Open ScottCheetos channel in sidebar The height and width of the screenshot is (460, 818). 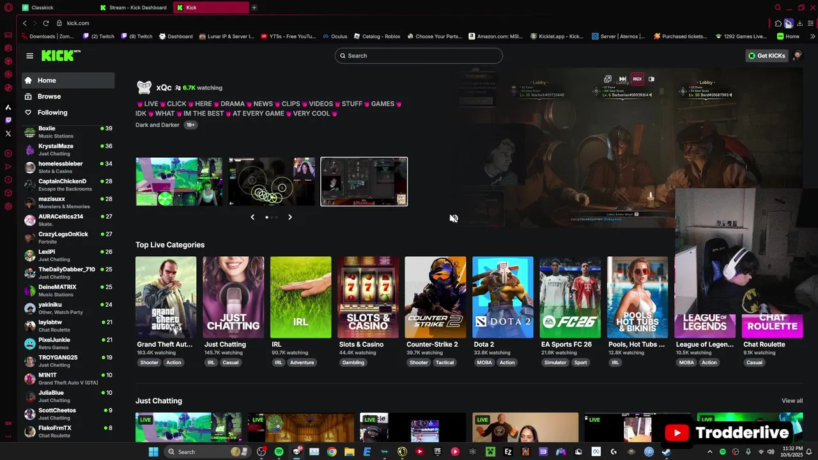coord(68,414)
